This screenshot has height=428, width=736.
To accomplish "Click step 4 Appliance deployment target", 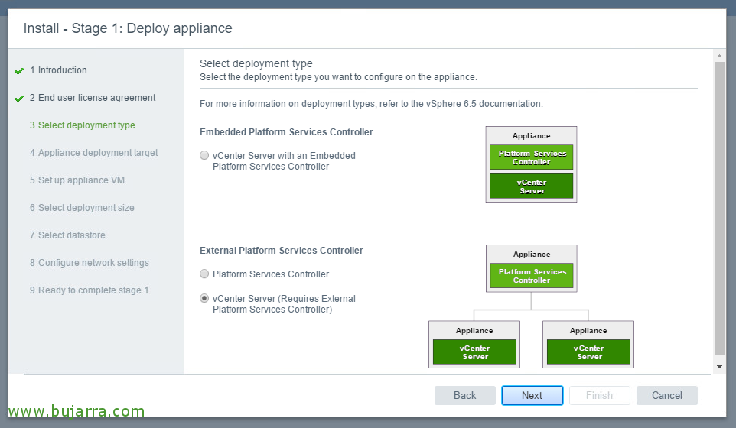I will pyautogui.click(x=93, y=153).
